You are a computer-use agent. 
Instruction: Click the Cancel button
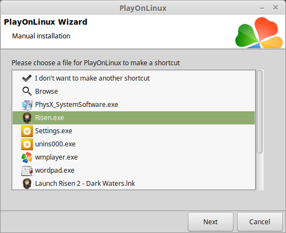260,221
